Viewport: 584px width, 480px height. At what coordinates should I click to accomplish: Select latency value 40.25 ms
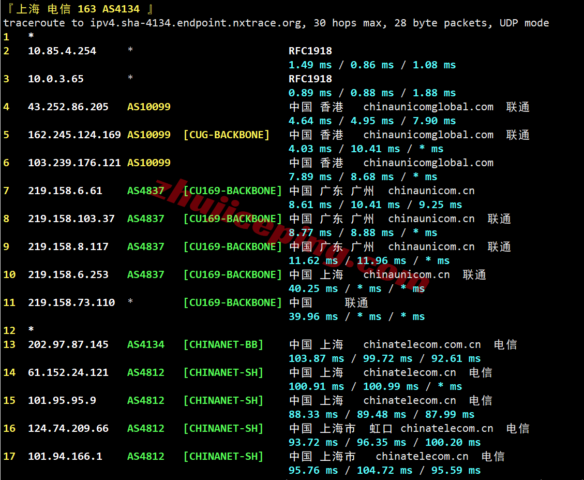pyautogui.click(x=313, y=288)
